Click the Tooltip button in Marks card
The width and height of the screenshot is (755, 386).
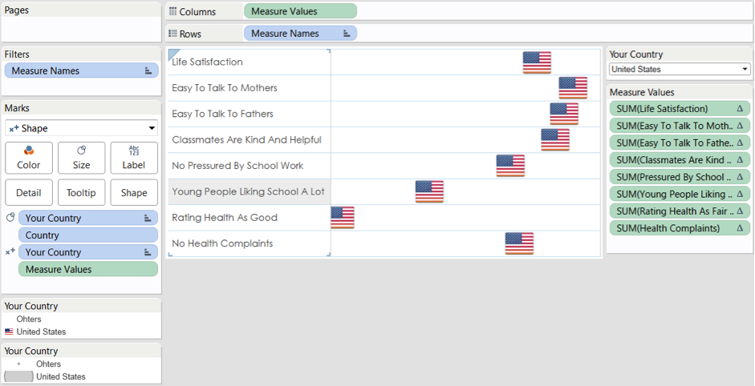[x=81, y=192]
